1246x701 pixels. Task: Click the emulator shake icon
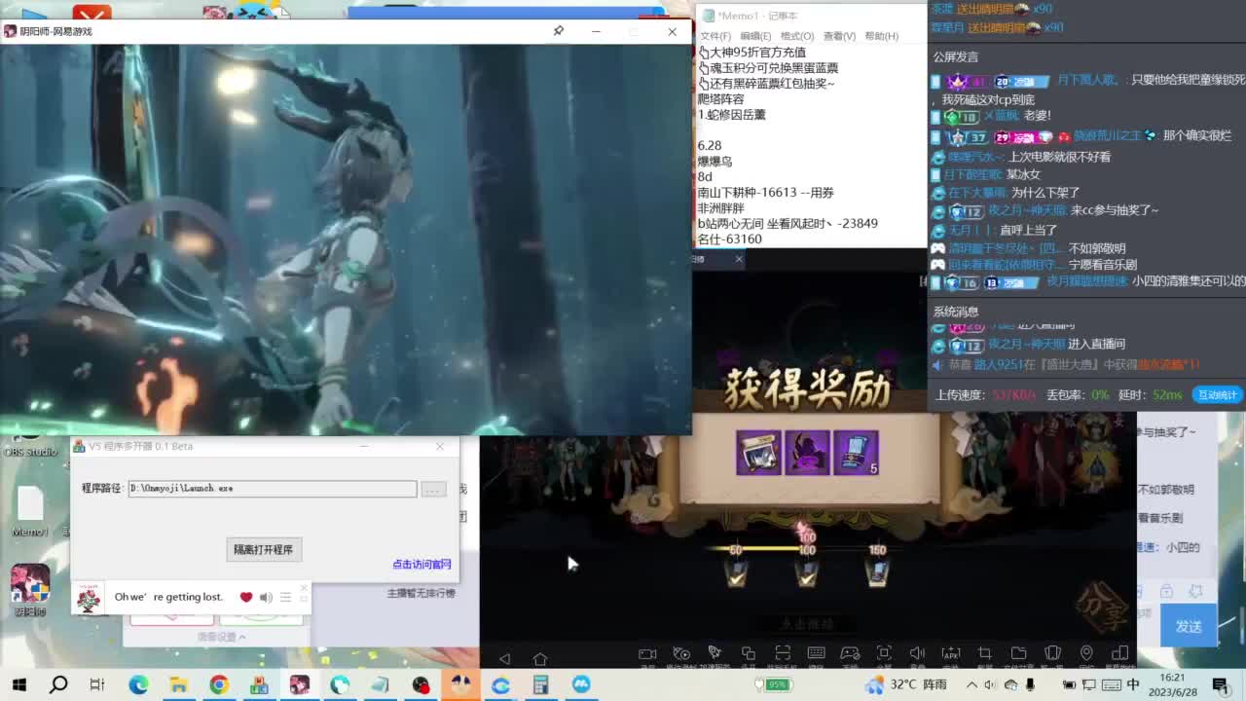1052,653
